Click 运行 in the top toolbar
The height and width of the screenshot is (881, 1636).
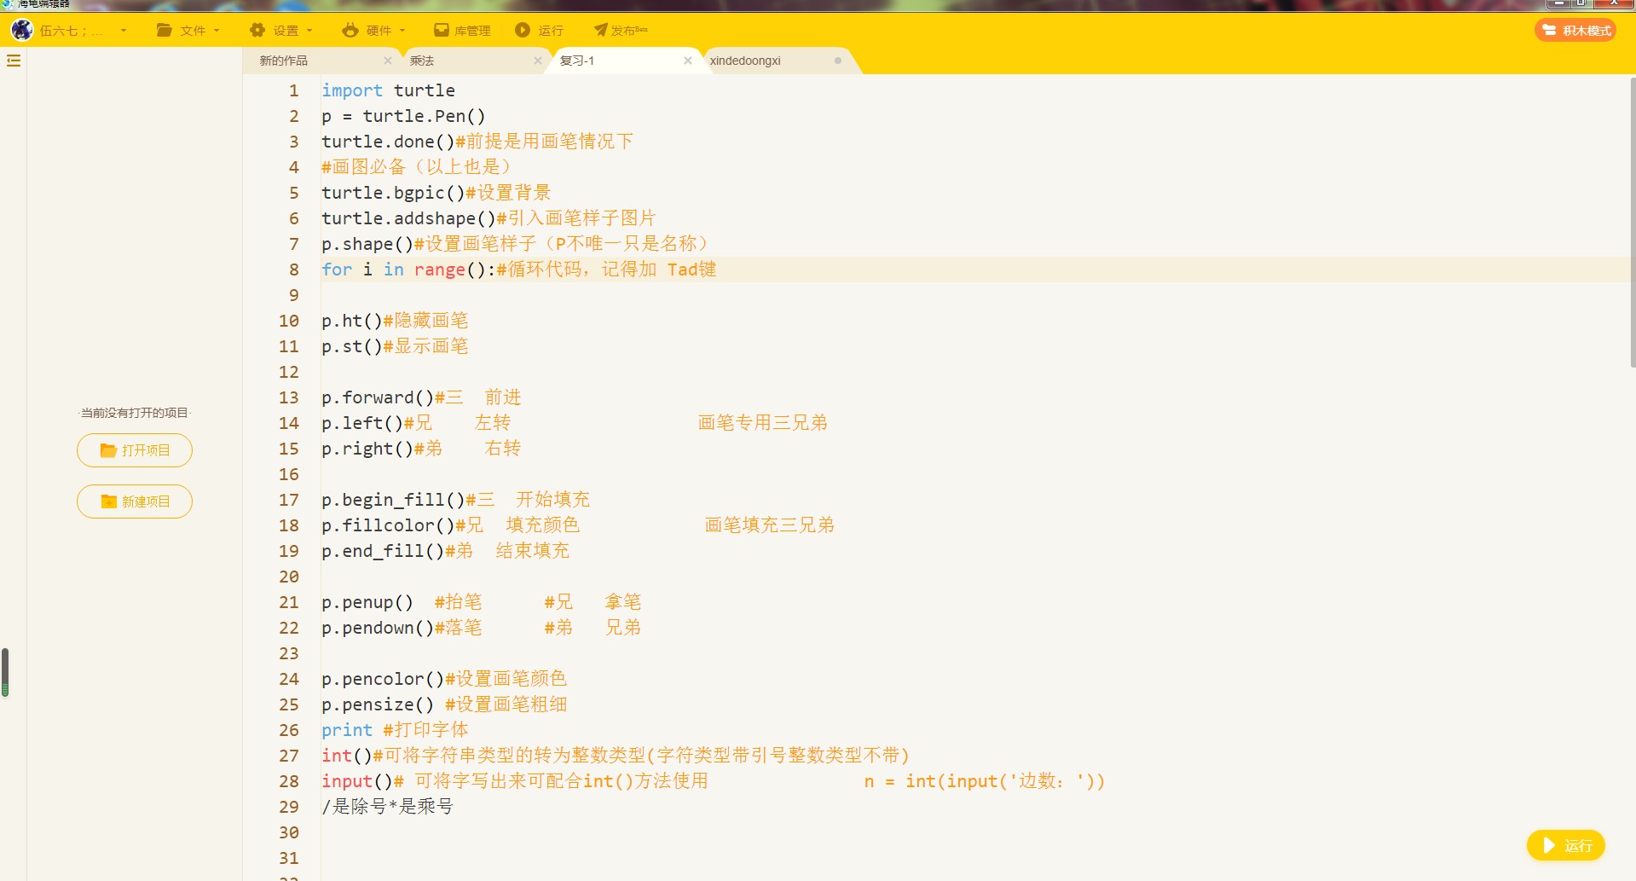pos(540,31)
